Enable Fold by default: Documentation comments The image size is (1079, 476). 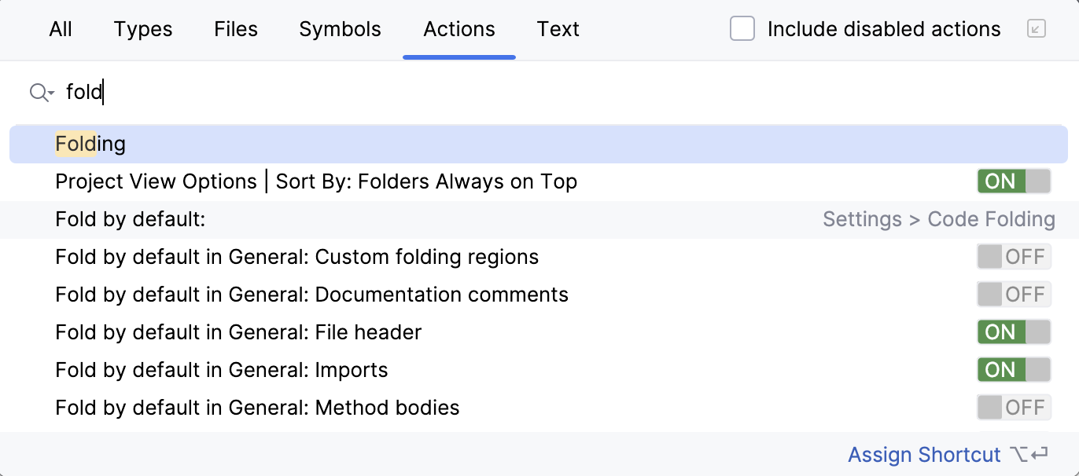(1013, 294)
